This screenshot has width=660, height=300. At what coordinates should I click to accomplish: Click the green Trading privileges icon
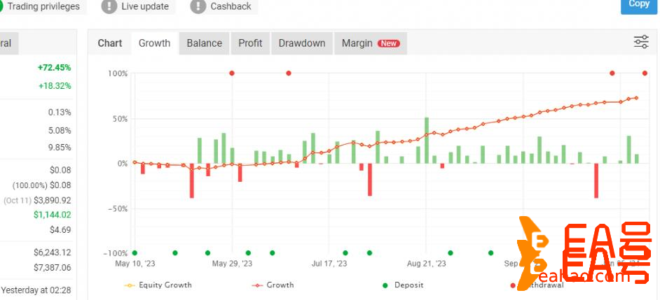(x=2, y=6)
